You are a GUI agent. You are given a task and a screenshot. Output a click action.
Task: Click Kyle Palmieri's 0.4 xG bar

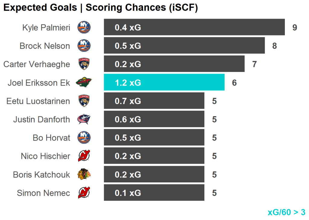click(194, 27)
